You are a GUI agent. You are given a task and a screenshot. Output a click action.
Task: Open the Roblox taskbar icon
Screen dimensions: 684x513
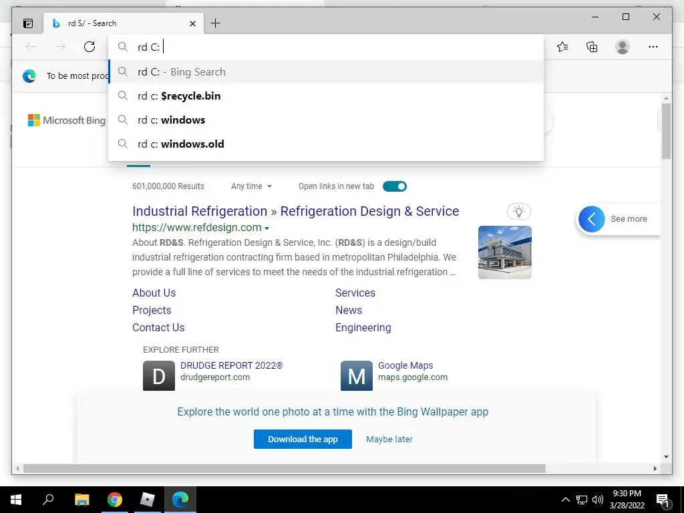coord(148,500)
